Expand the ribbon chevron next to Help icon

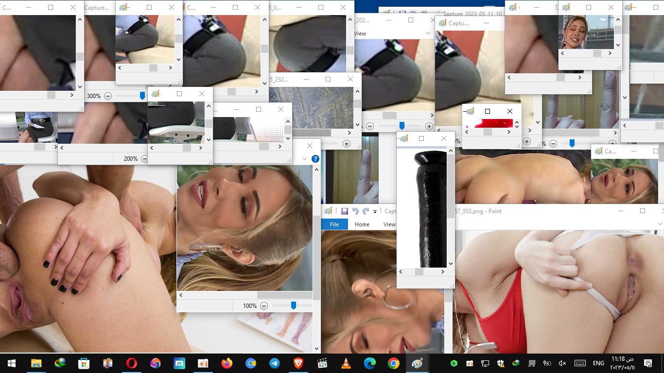(x=305, y=159)
